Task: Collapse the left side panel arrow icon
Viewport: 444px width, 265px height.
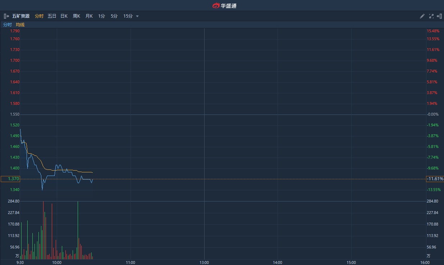Action: [6, 16]
